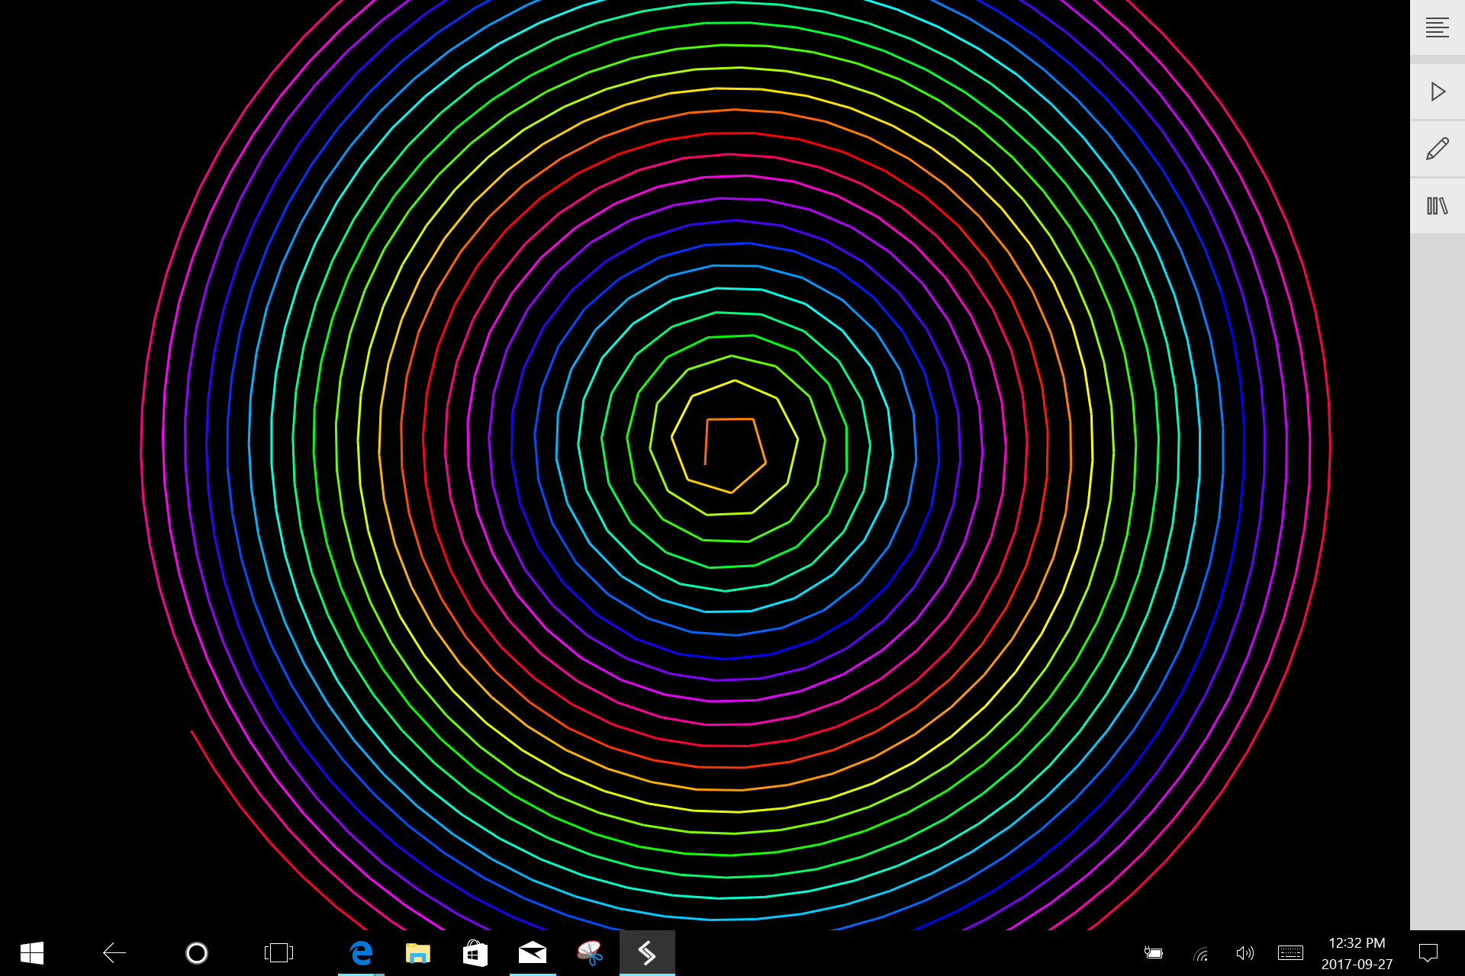This screenshot has width=1465, height=976.
Task: Open the text lines menu icon
Action: [1438, 27]
